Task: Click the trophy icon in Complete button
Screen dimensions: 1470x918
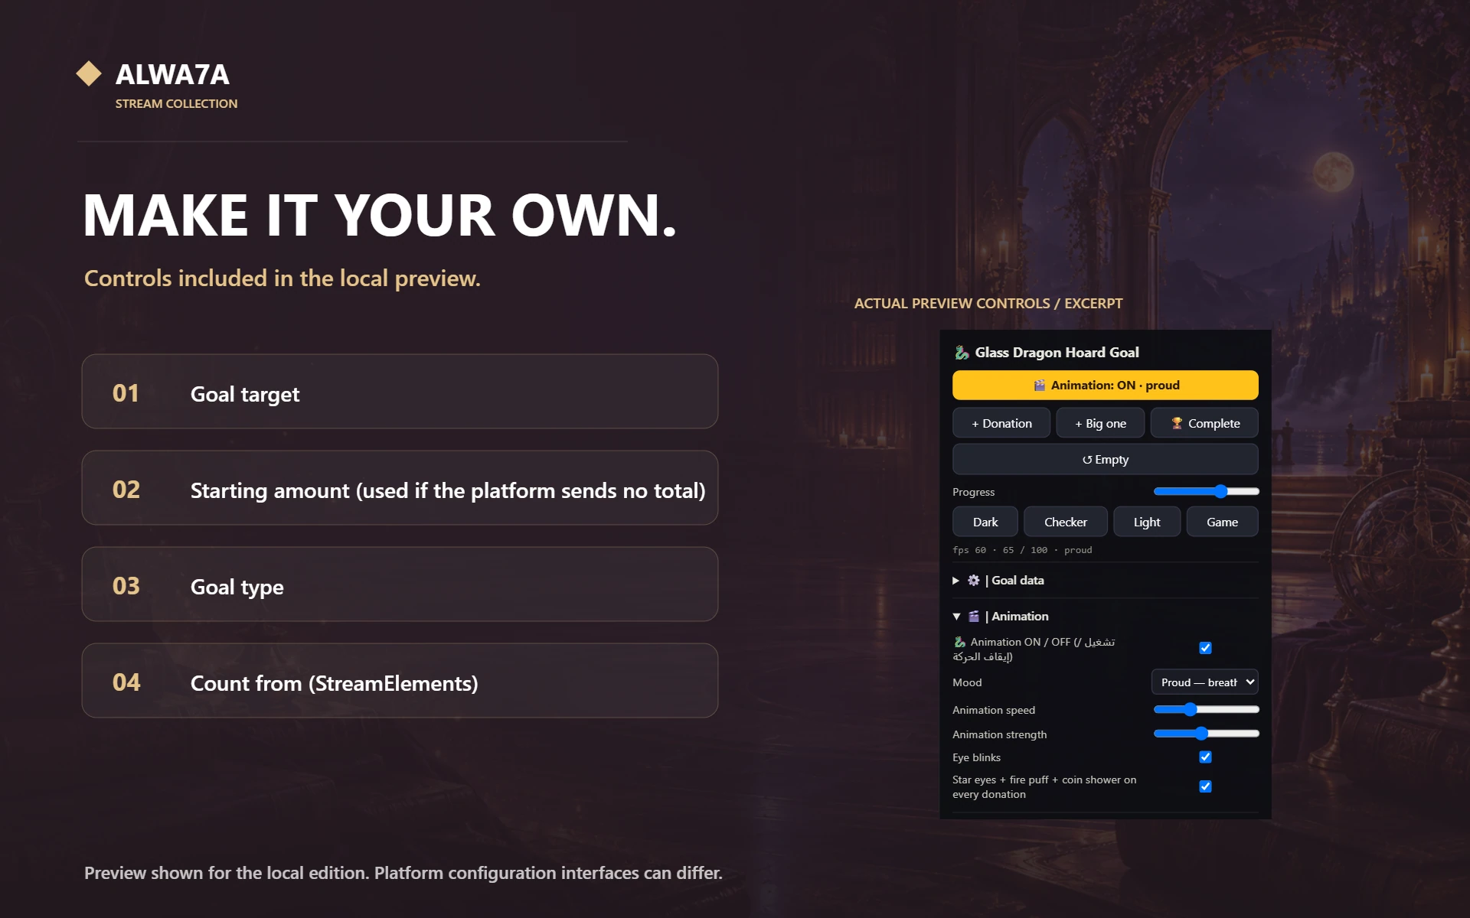Action: tap(1177, 423)
